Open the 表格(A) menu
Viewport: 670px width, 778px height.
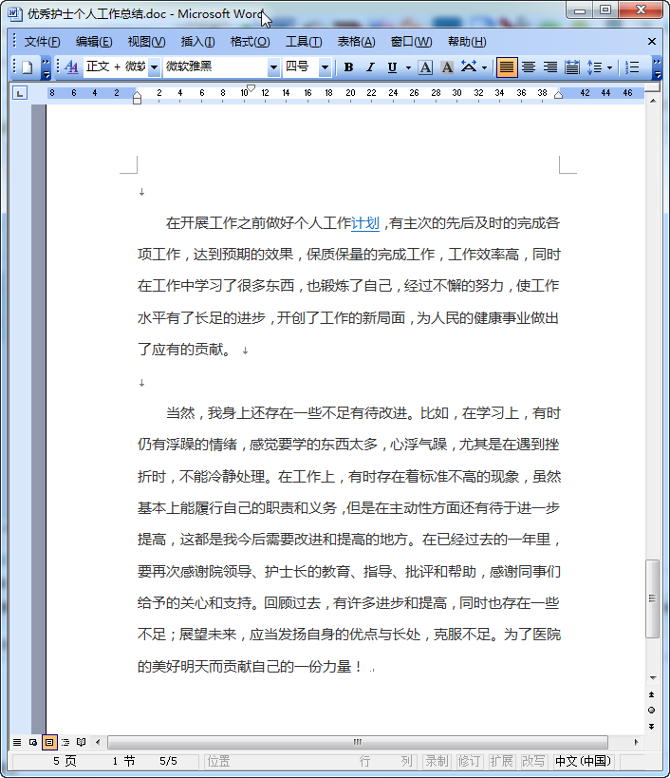[356, 42]
